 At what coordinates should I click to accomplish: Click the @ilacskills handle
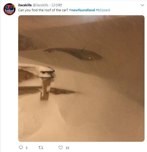point(40,5)
